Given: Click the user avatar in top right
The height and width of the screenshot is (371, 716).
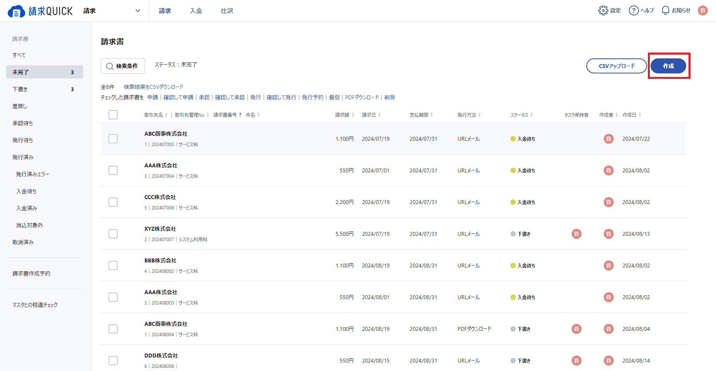Looking at the screenshot, I should (x=702, y=10).
